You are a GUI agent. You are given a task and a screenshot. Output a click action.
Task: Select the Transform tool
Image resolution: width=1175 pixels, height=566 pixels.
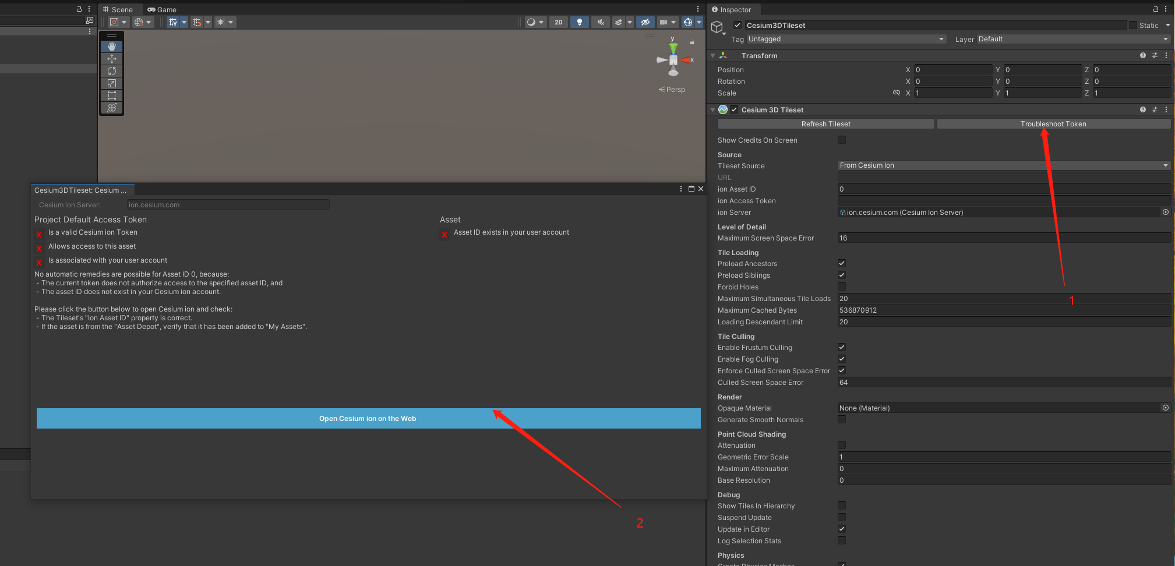[112, 108]
